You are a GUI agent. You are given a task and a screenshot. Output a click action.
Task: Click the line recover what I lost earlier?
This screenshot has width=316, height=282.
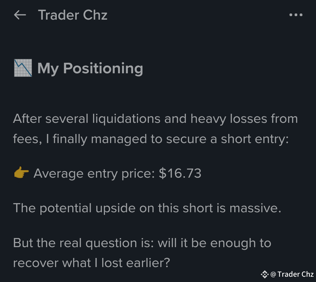point(92,263)
